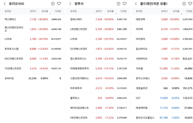
Task: Go back from 창투사 theme page
Action: tap(70, 4)
